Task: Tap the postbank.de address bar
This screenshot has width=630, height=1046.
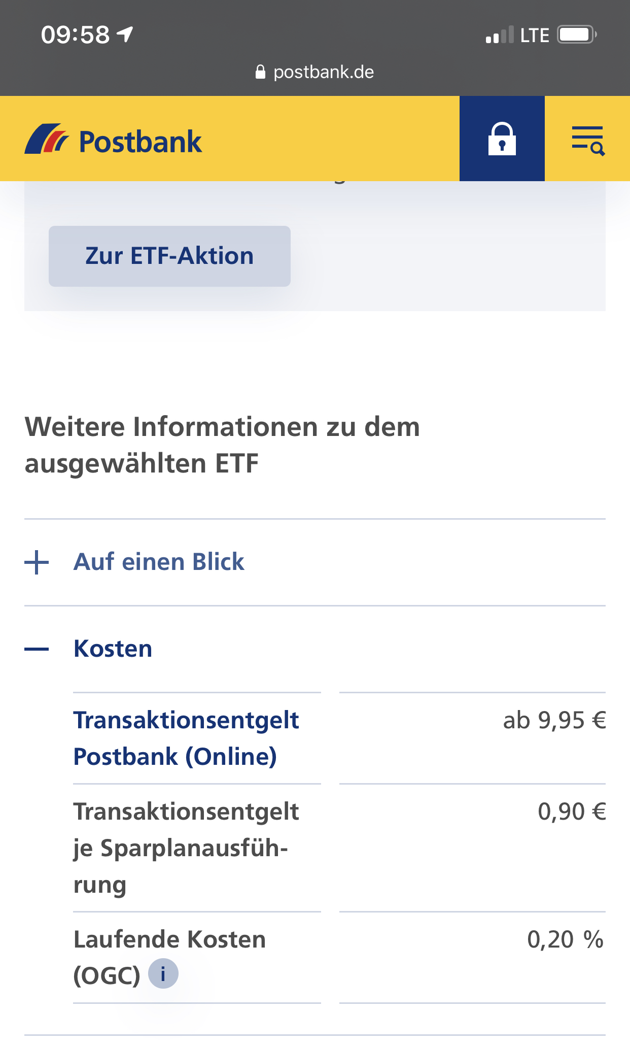Action: (315, 72)
